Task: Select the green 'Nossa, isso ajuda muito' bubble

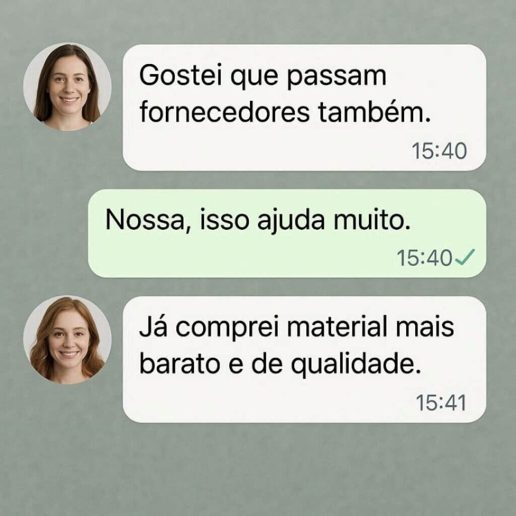Action: (x=287, y=233)
